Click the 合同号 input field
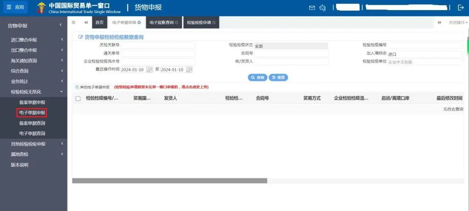This screenshot has height=211, width=469. [x=291, y=54]
